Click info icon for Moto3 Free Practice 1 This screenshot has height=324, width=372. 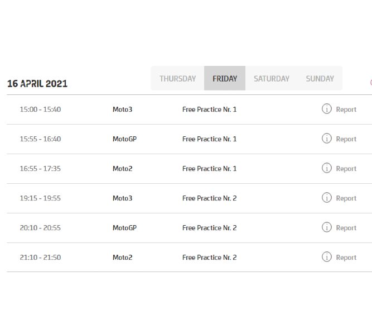(327, 109)
